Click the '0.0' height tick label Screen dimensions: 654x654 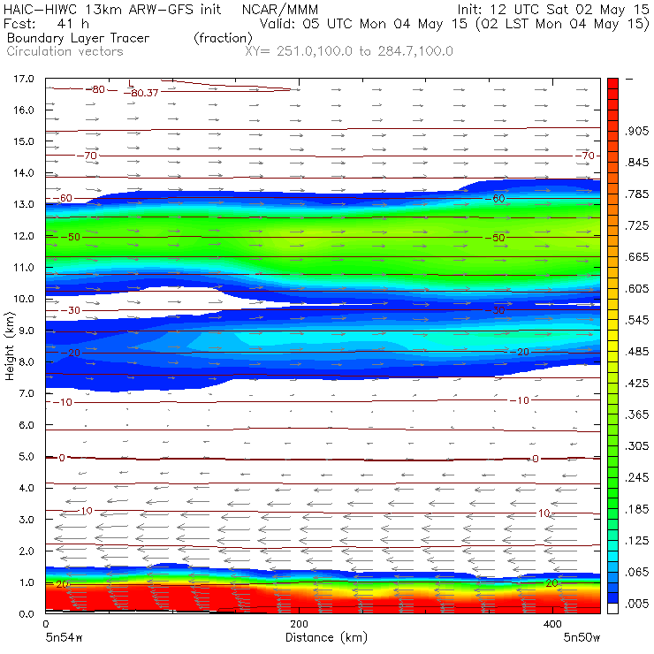(x=27, y=613)
